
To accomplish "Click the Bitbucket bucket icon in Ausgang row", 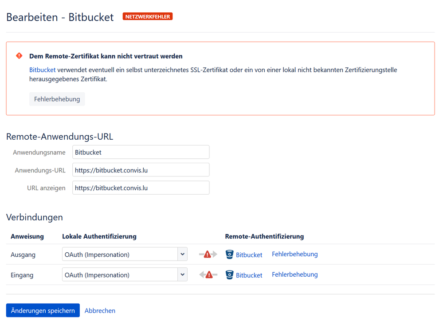I will [229, 255].
